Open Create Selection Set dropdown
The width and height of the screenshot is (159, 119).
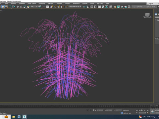[x=75, y=7]
